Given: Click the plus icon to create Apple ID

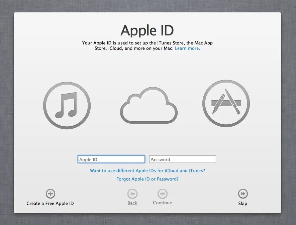Looking at the screenshot, I should [x=51, y=194].
